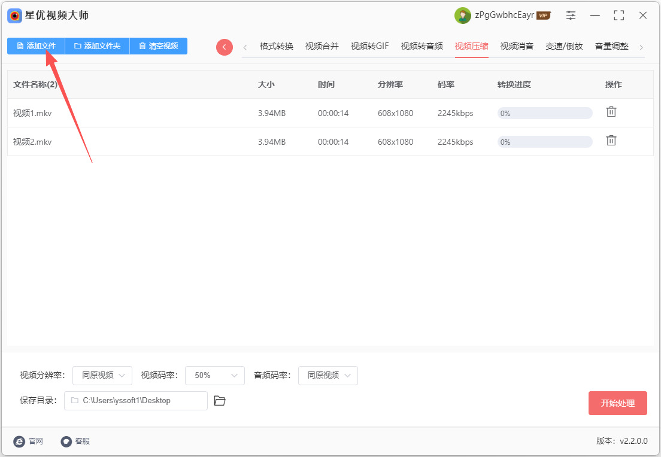Switch to the 视频压缩 tab
Screen dimensions: 661x457
471,46
